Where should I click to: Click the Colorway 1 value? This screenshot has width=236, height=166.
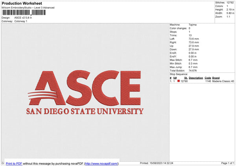click(21, 21)
